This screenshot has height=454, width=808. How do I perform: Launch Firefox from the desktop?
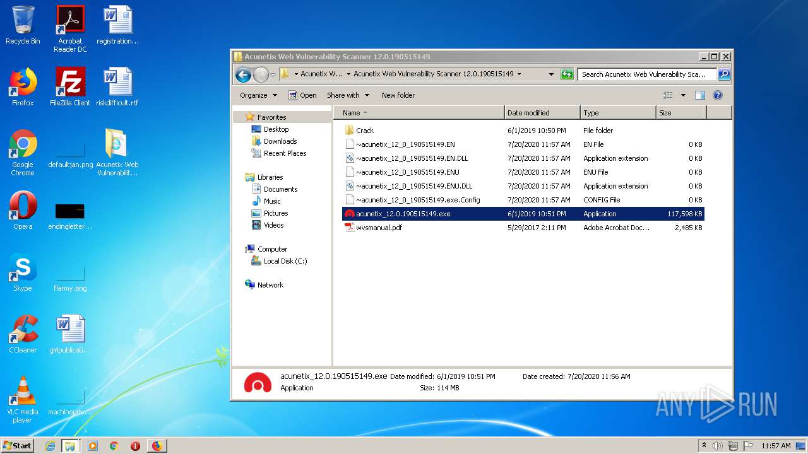click(x=23, y=87)
